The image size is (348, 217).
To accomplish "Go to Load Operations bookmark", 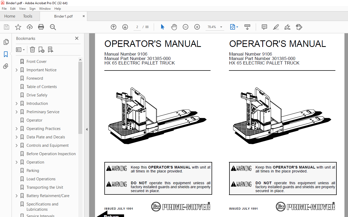I will coord(41,179).
